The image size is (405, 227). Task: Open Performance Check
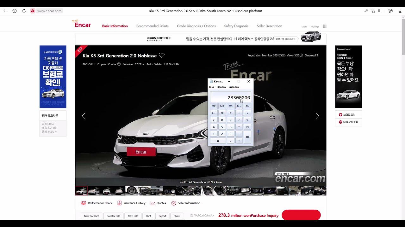[97, 203]
